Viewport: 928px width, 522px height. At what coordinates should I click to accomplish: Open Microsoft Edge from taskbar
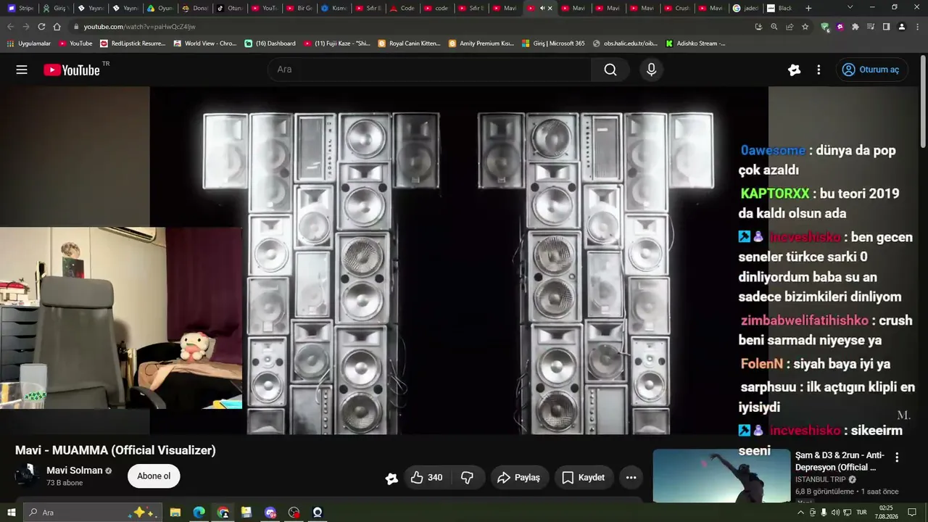coord(199,513)
